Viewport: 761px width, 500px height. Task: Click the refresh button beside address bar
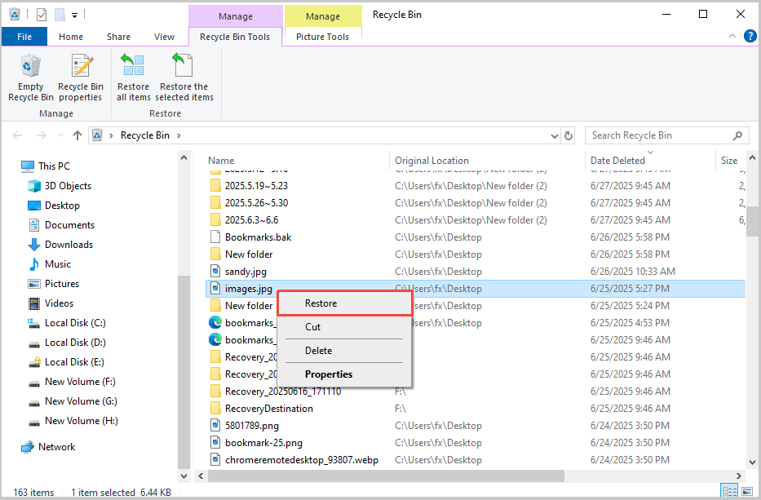tap(569, 135)
